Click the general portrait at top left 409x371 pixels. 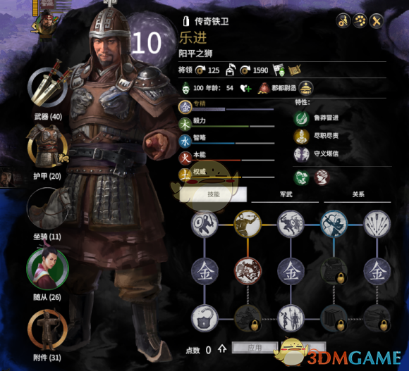click(47, 23)
